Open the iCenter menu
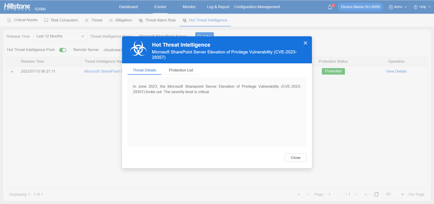 (x=160, y=7)
